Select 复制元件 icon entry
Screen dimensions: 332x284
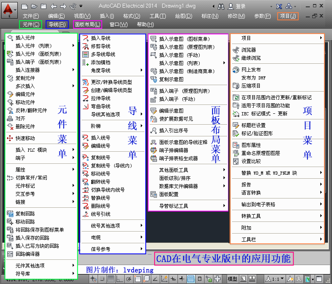[x=10, y=78]
